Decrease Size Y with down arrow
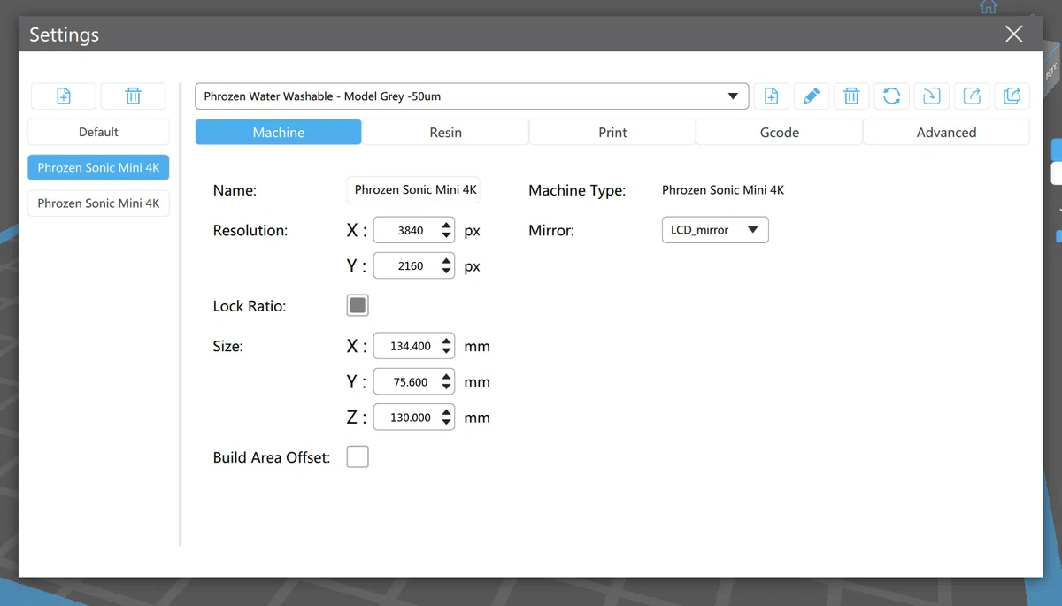Viewport: 1062px width, 606px height. [447, 387]
